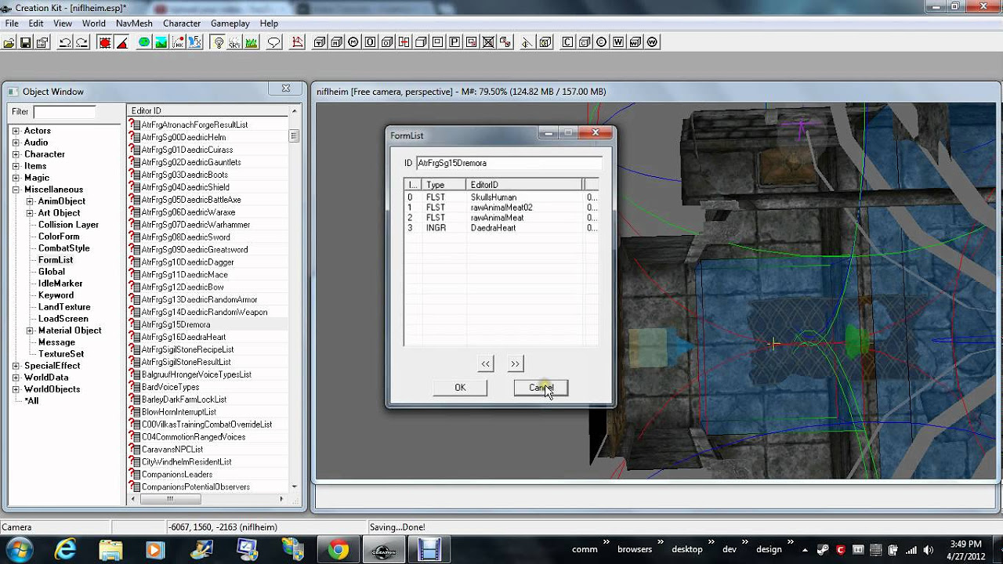Click the cube with letter T icon

[x=320, y=42]
